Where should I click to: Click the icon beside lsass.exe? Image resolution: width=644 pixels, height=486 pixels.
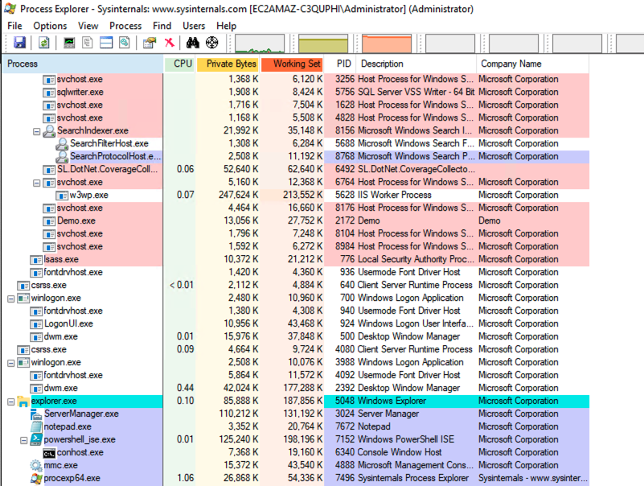(36, 260)
